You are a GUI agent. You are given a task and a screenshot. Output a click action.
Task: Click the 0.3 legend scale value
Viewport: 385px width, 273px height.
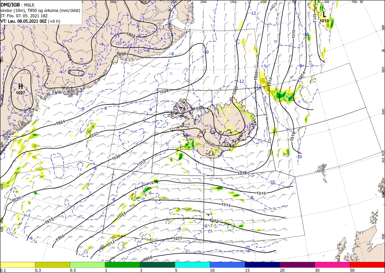click(x=38, y=270)
